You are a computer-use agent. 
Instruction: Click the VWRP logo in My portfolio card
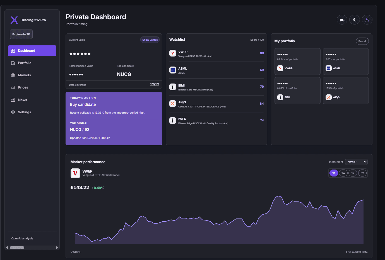(x=280, y=68)
